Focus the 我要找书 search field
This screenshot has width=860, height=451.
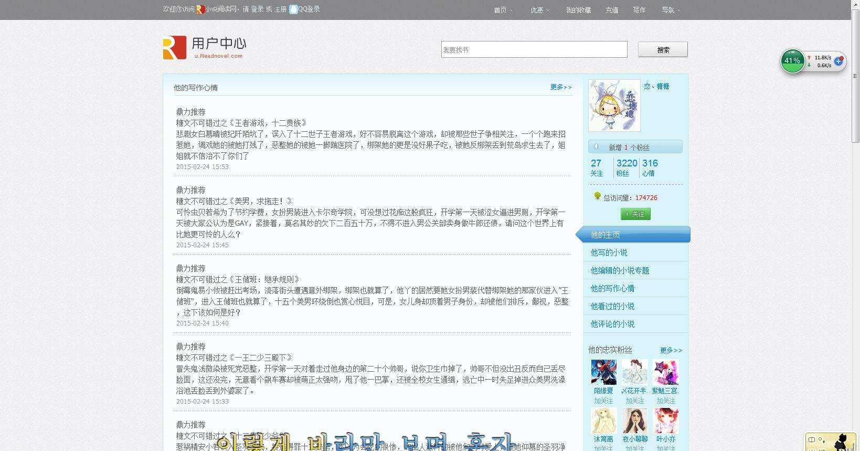point(534,49)
